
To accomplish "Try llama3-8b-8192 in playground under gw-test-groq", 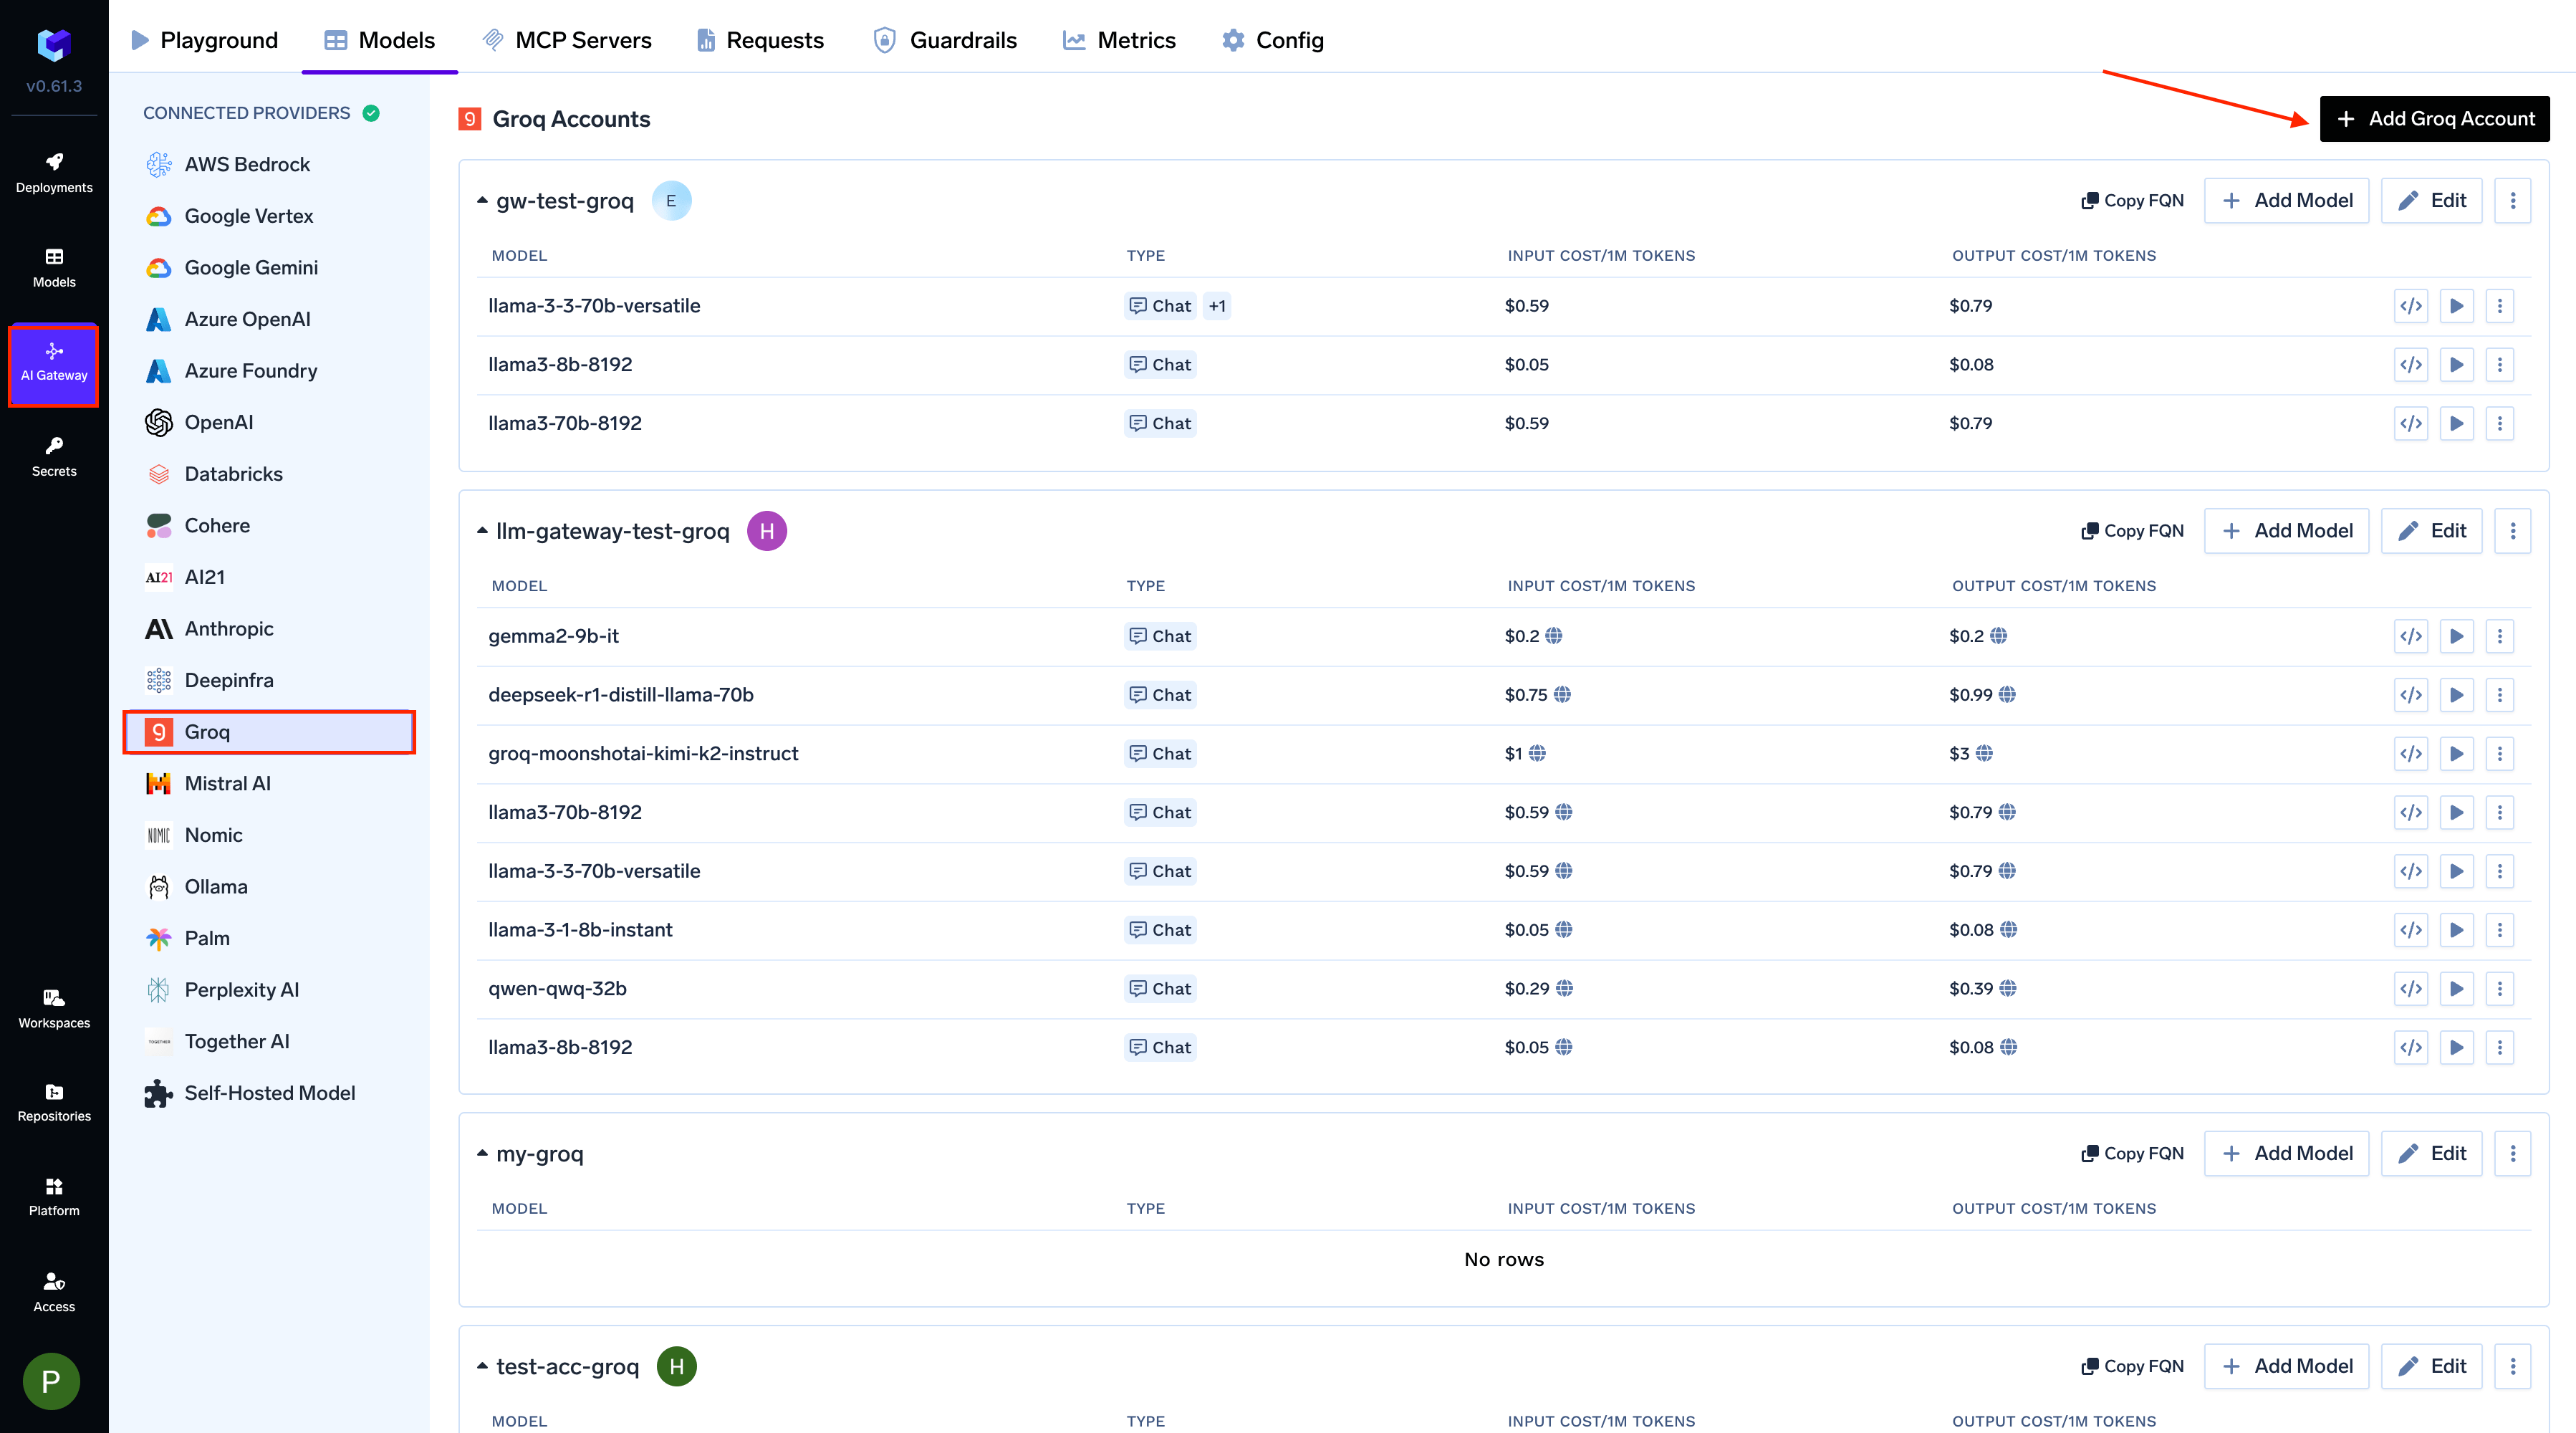I will click(x=2456, y=365).
